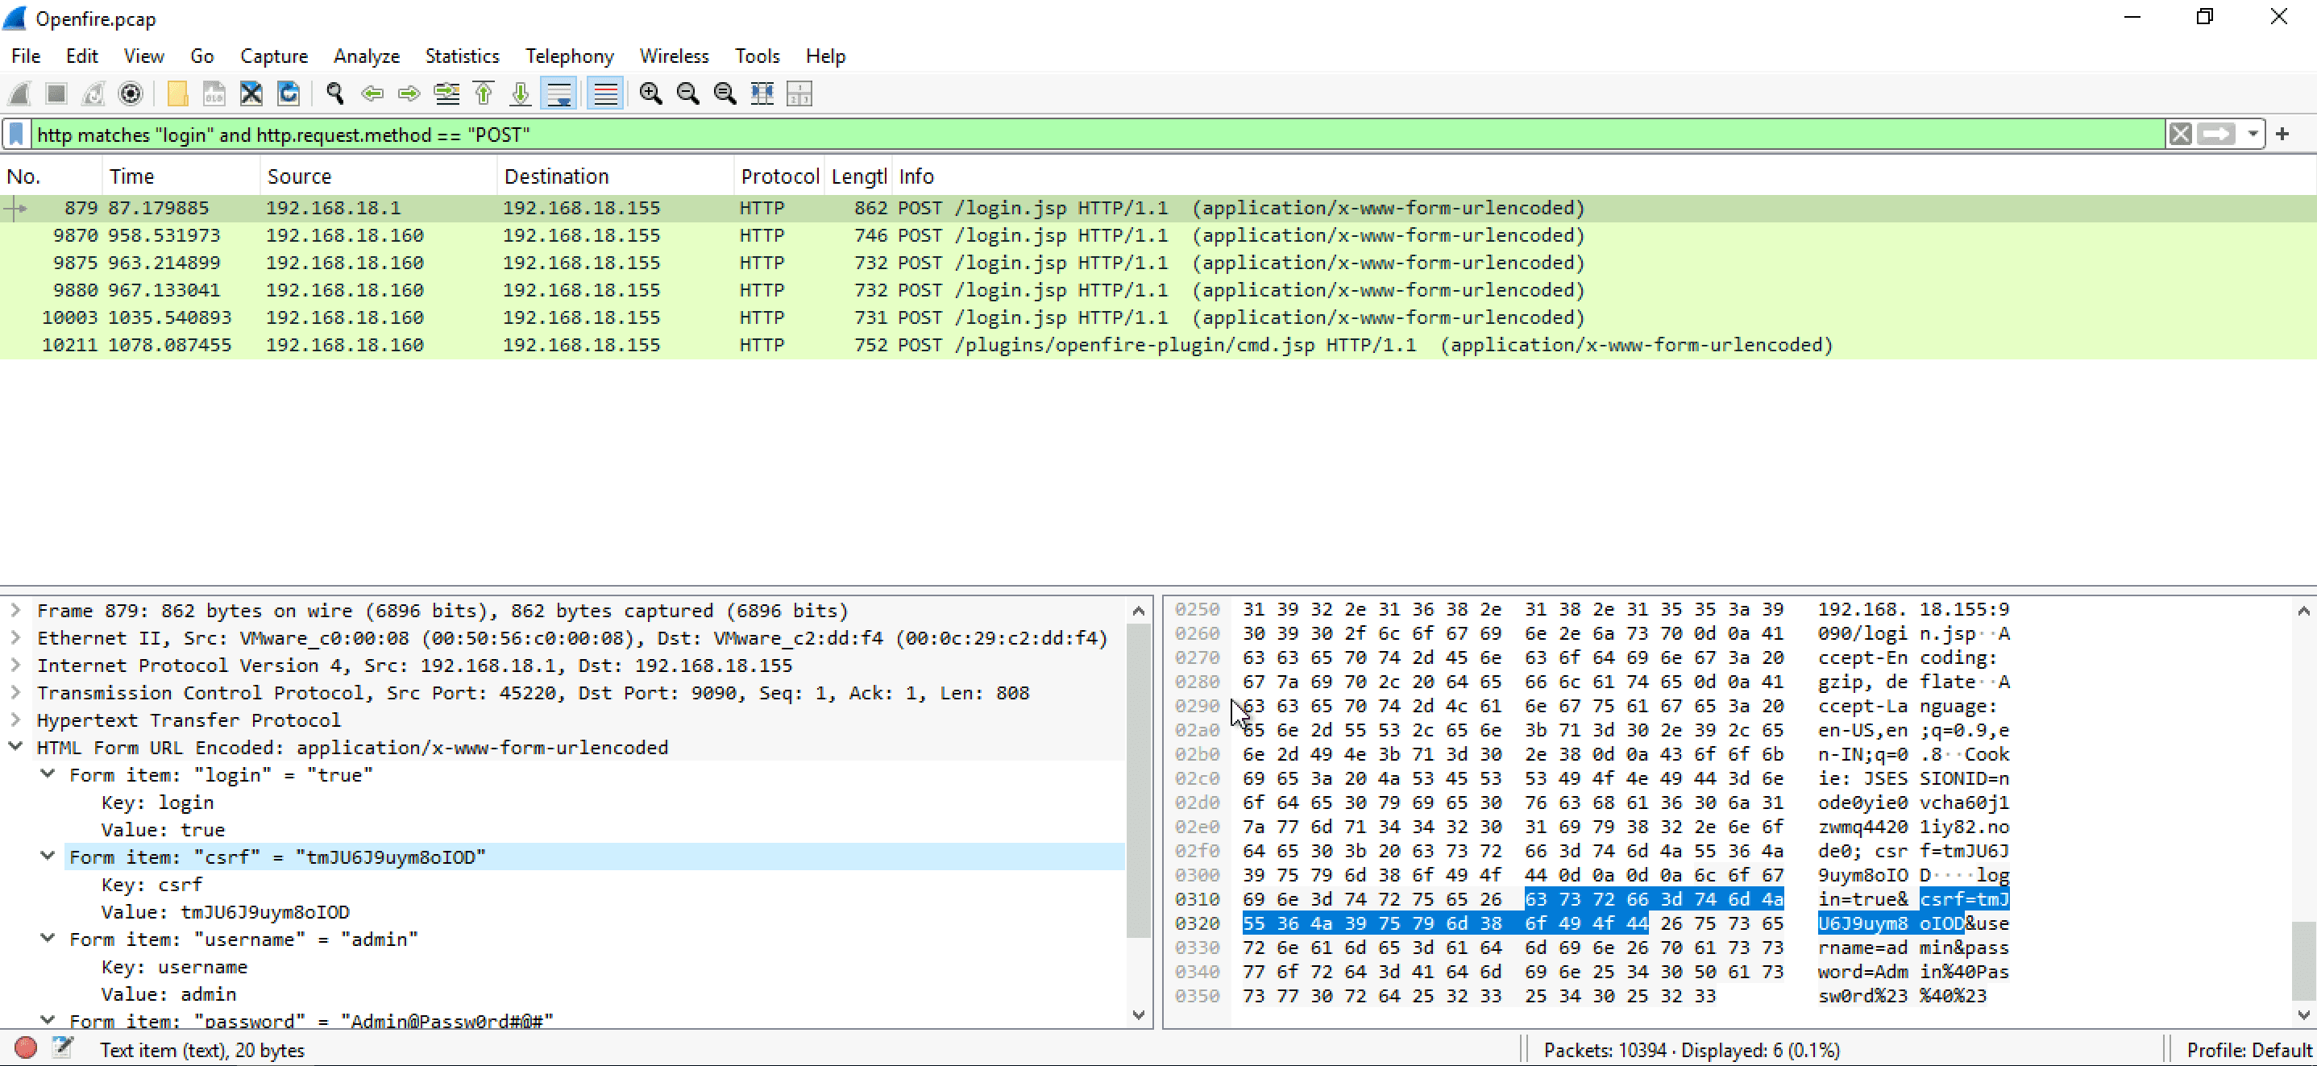Click the save capture file icon
Viewport: 2317px width, 1066px height.
[214, 93]
